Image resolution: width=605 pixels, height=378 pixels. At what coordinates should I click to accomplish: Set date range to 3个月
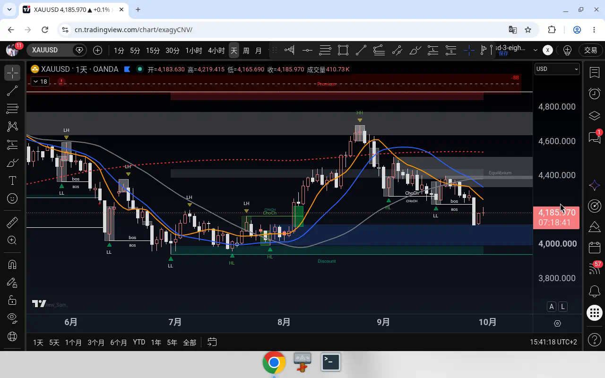pyautogui.click(x=96, y=342)
